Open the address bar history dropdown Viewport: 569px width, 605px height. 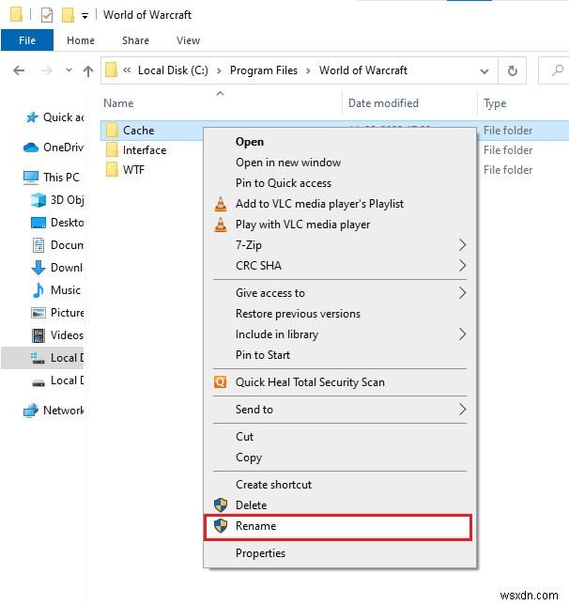pyautogui.click(x=486, y=70)
